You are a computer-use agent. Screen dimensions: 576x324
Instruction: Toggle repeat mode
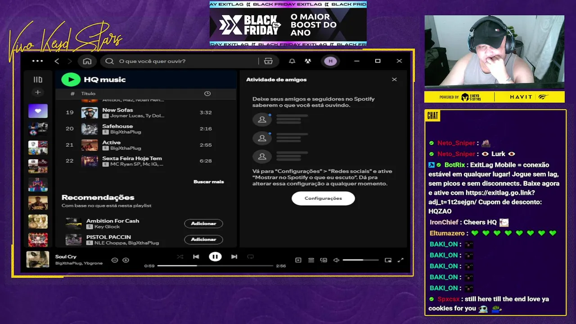[251, 256]
